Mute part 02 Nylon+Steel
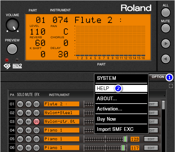 point(28,113)
